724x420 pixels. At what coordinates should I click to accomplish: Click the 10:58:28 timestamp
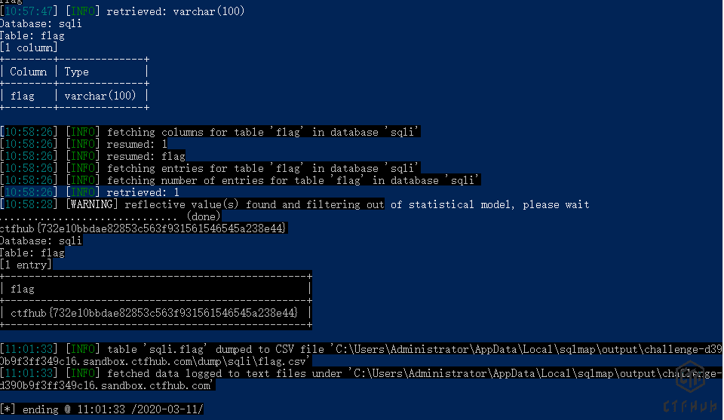pos(29,204)
